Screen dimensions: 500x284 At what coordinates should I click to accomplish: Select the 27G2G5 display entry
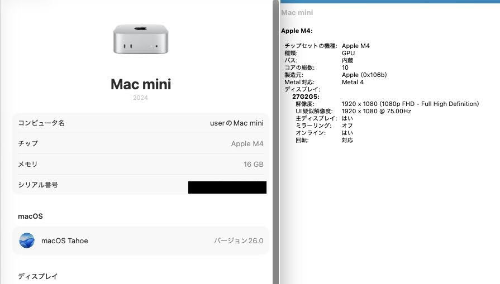click(x=306, y=97)
